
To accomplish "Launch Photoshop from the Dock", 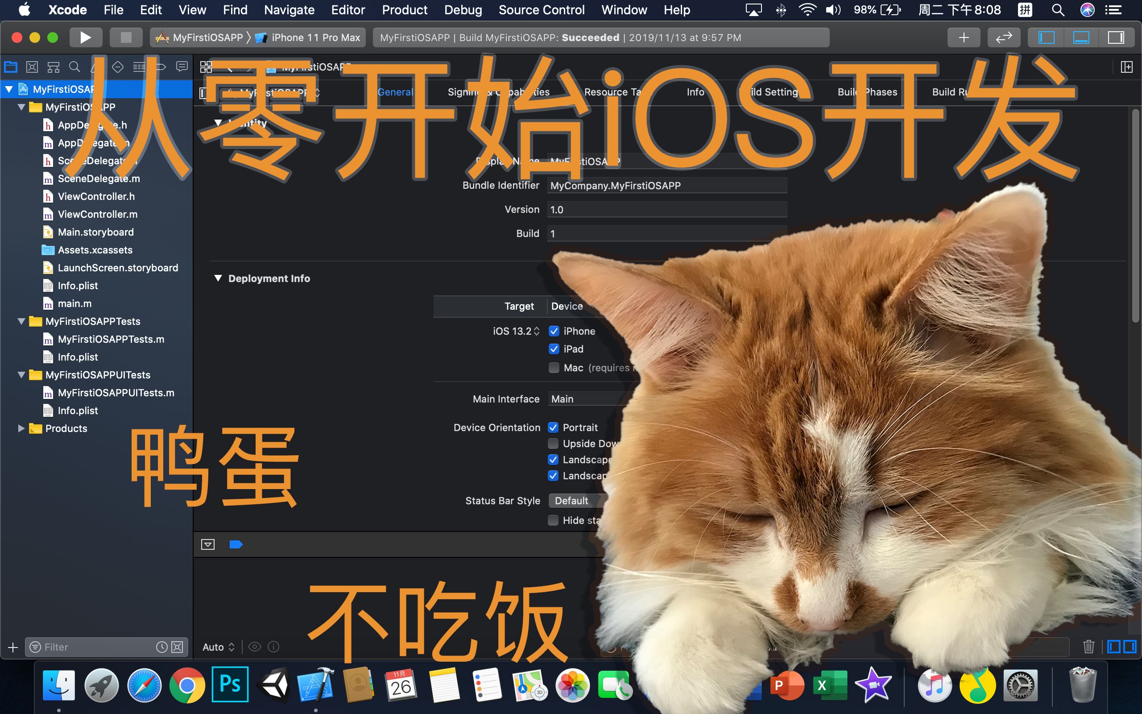I will (x=231, y=683).
